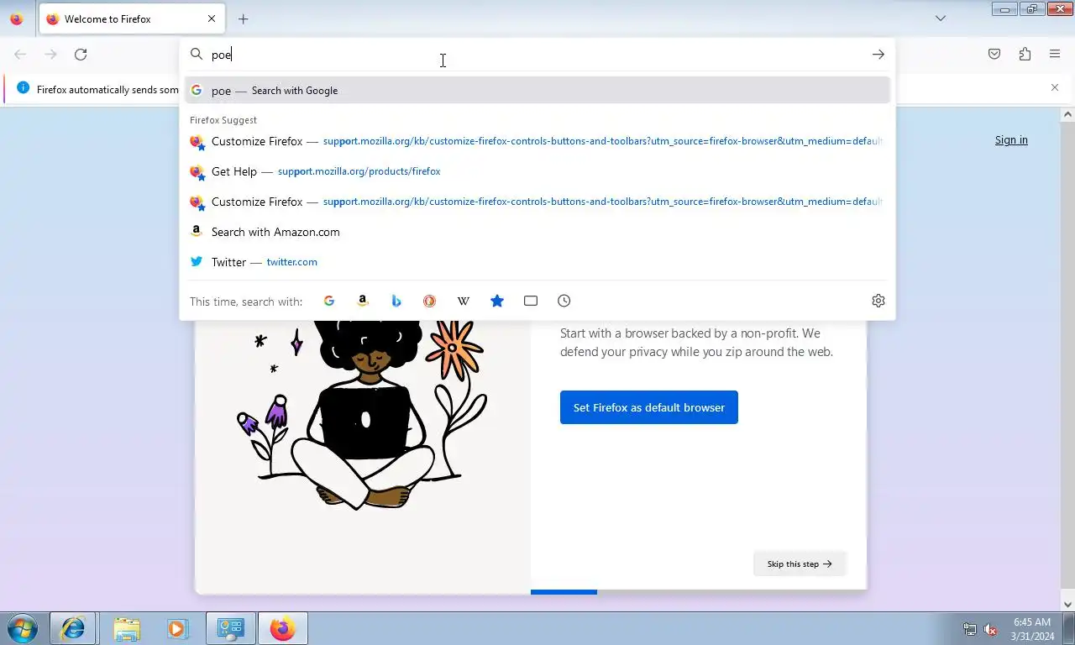Search in History clock icon

point(564,301)
